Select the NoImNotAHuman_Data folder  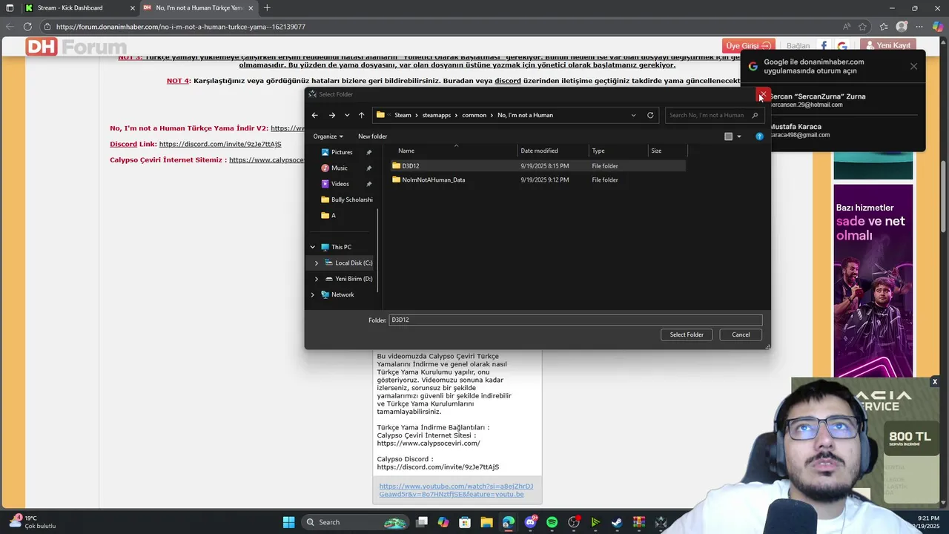[538, 180]
